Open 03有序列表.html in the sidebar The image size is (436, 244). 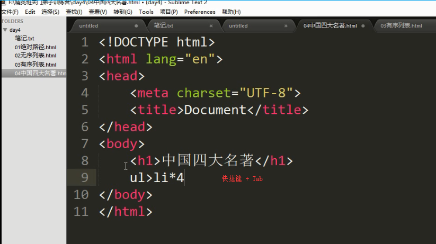point(35,65)
